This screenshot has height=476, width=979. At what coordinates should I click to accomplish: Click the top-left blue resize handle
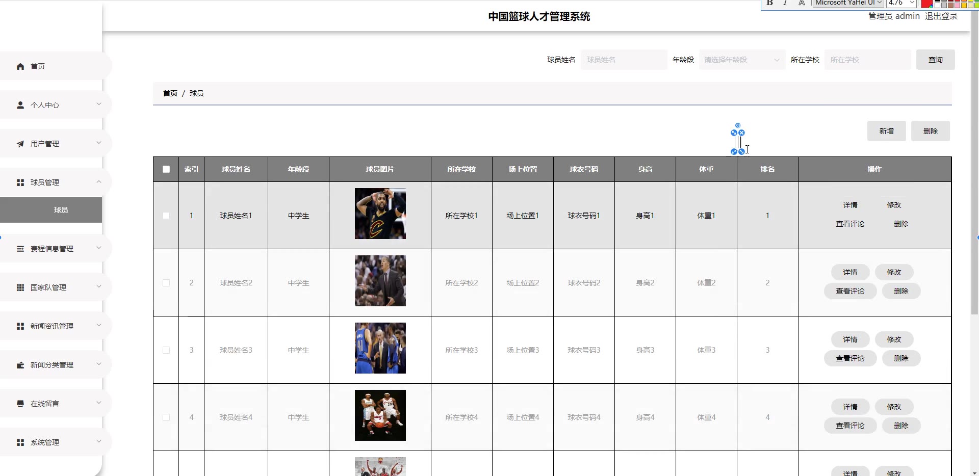(x=734, y=133)
